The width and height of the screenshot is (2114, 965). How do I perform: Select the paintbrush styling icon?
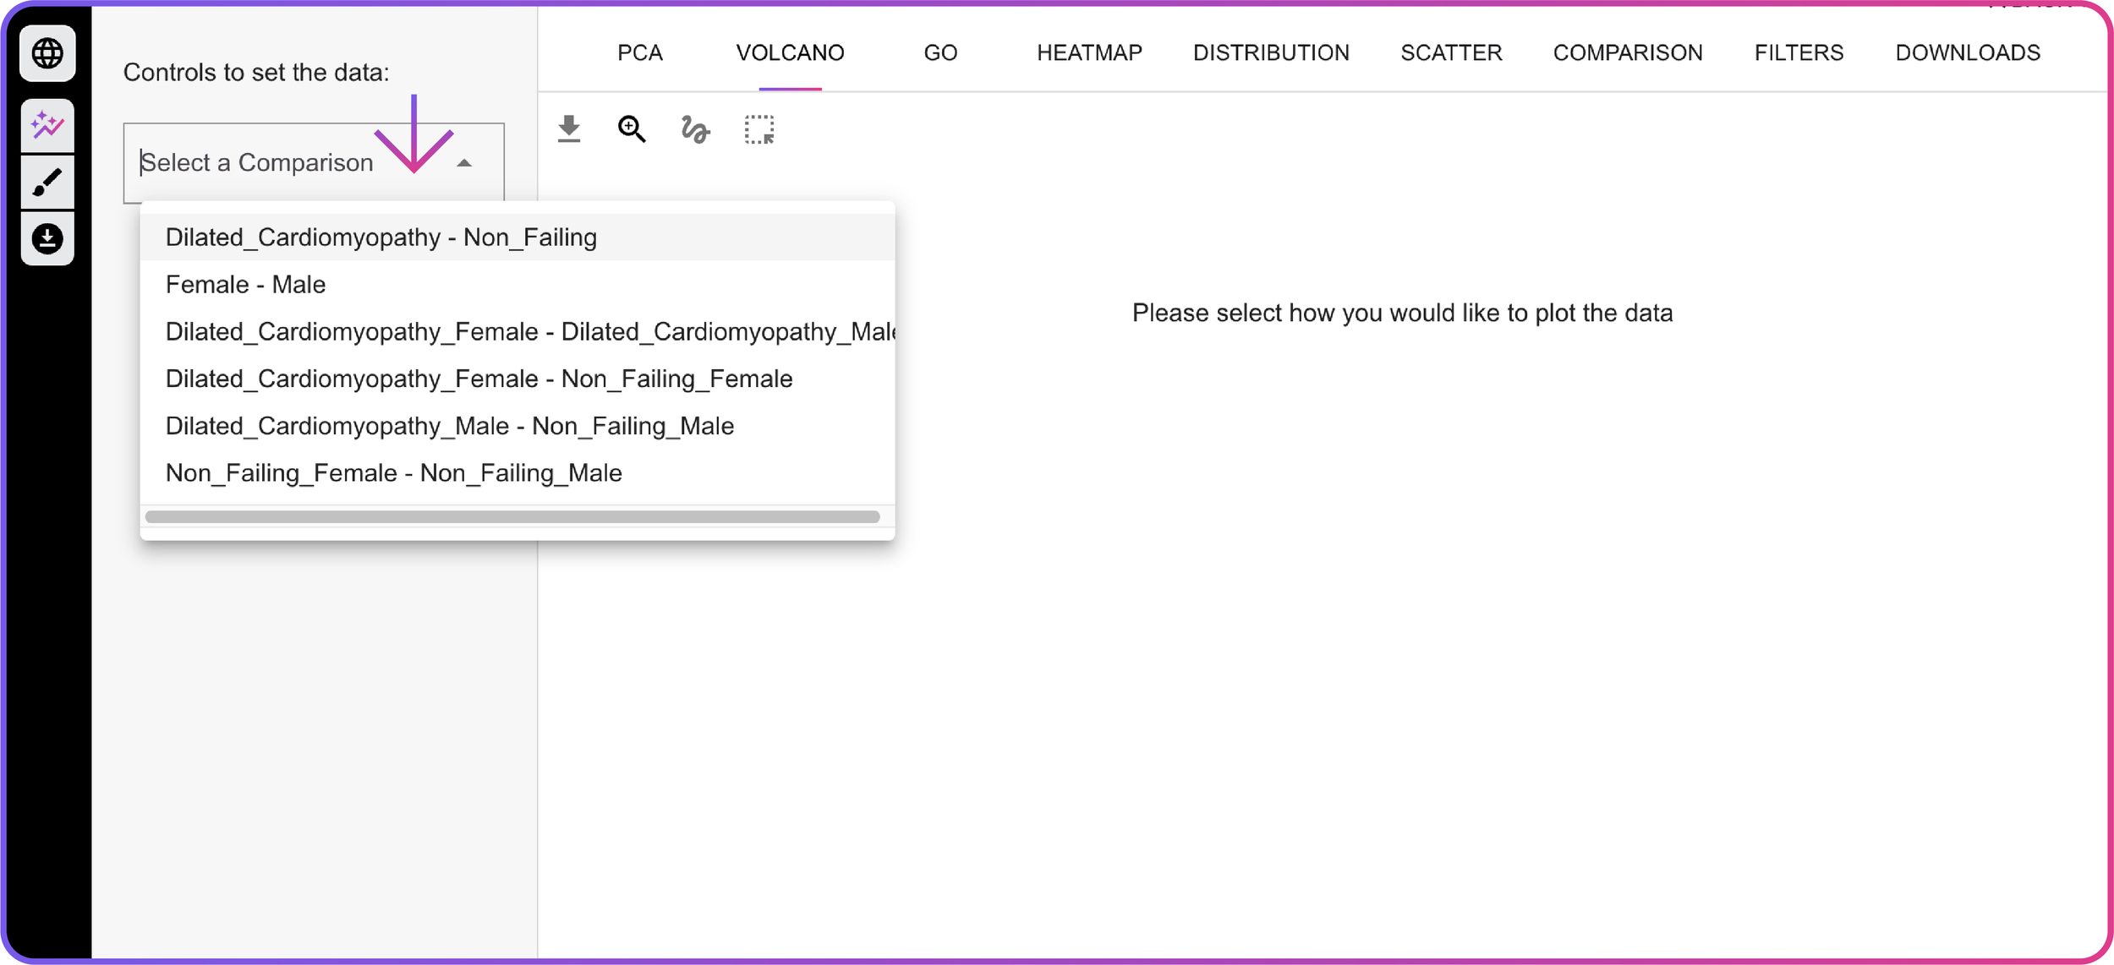(x=47, y=182)
